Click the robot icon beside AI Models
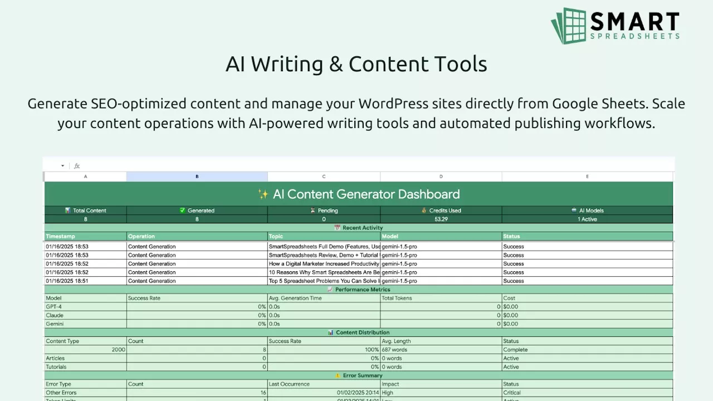This screenshot has width=713, height=401. pyautogui.click(x=574, y=211)
